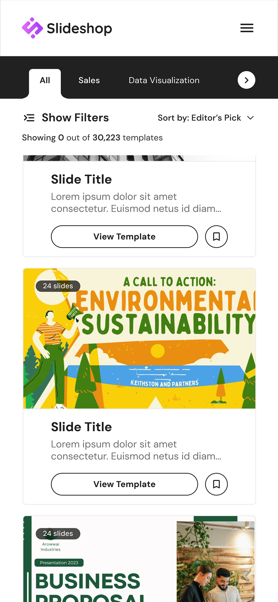The width and height of the screenshot is (278, 602).
Task: Click the cropped building image on the top card
Action: point(104,158)
